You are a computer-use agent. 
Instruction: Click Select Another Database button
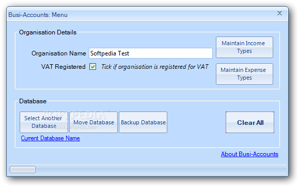pyautogui.click(x=44, y=122)
